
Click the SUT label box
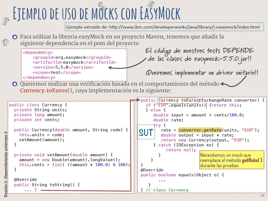tap(145, 132)
